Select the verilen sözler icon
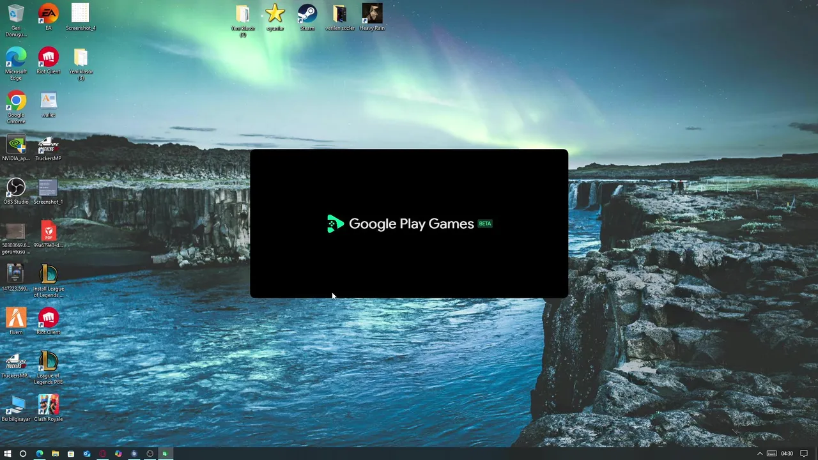The width and height of the screenshot is (818, 460). [x=339, y=17]
